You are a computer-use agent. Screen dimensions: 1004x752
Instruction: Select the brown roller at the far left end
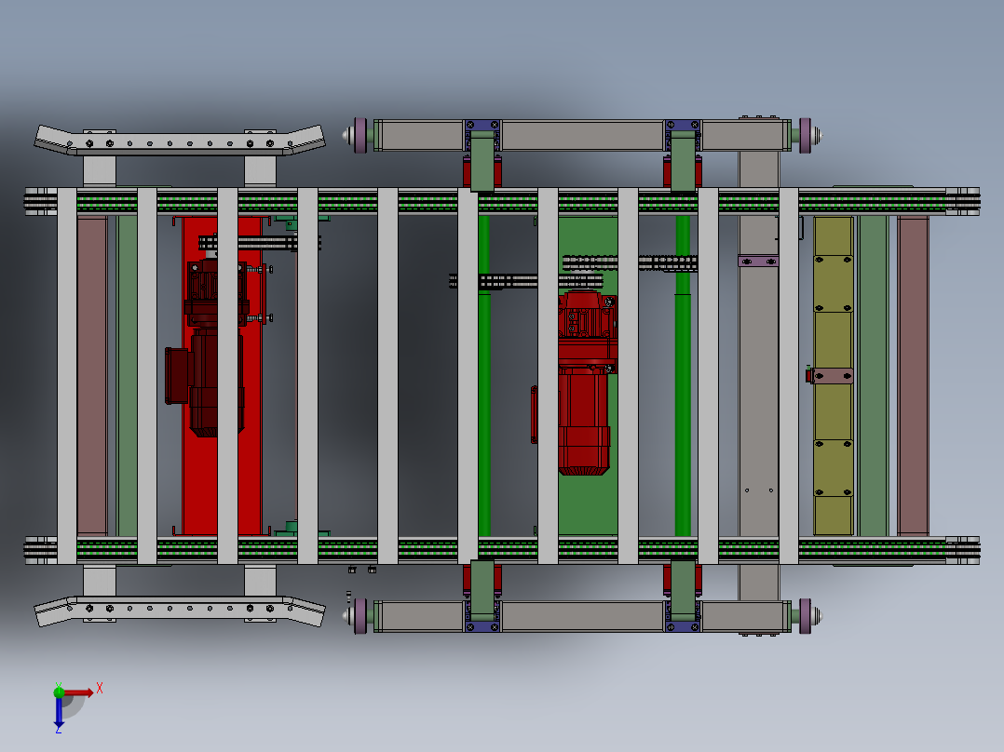[x=92, y=376]
